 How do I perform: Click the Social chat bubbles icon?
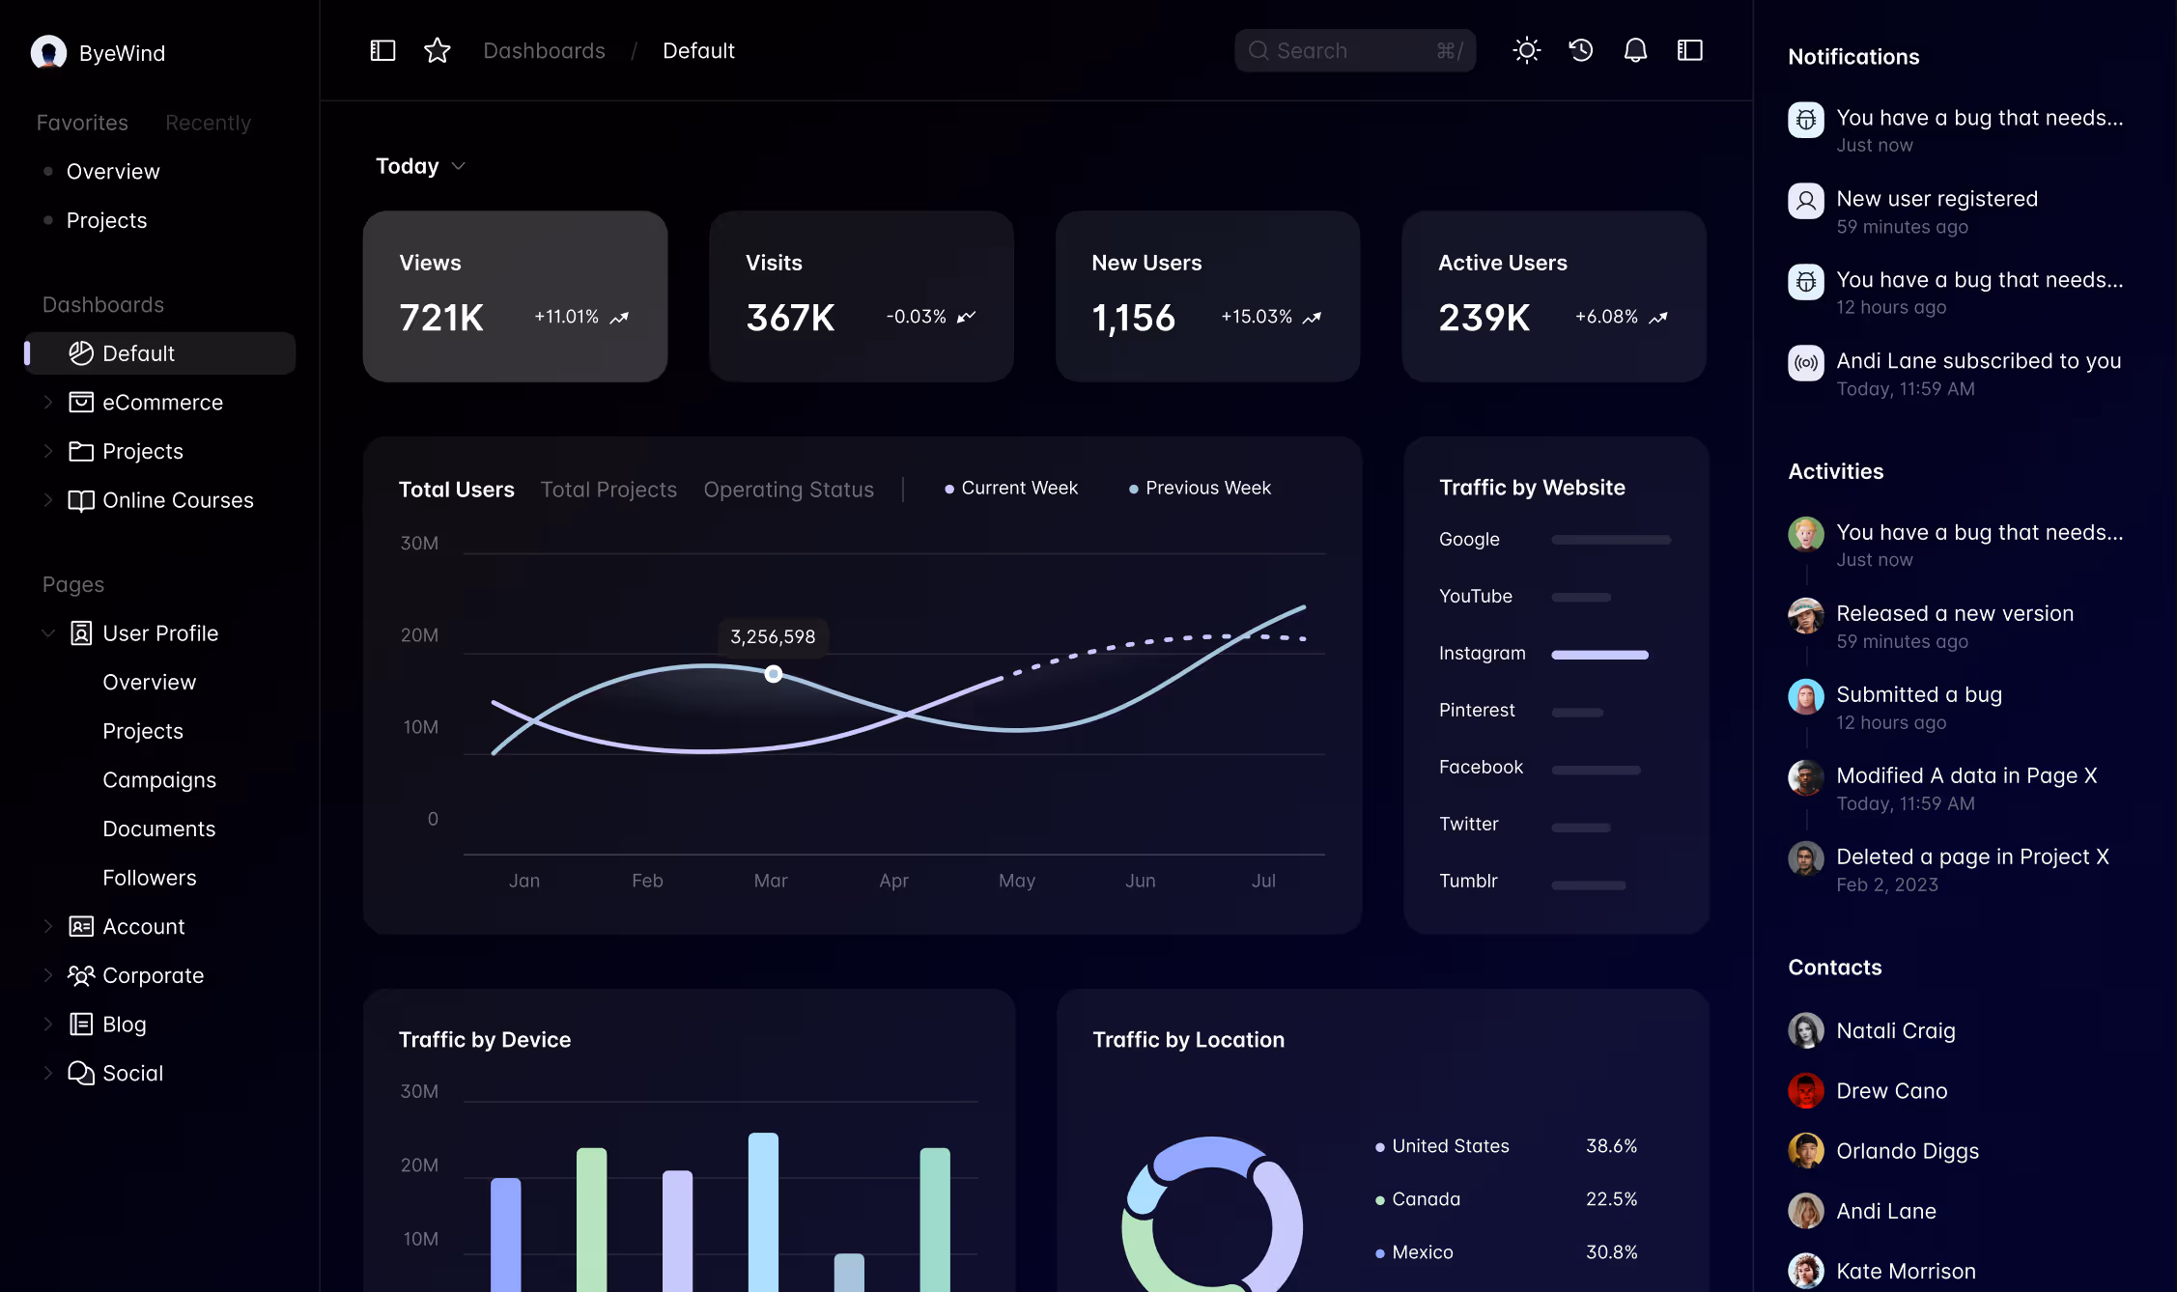coord(81,1073)
